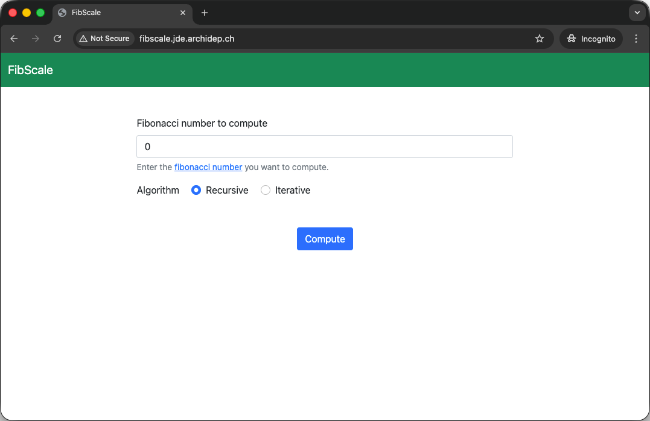650x421 pixels.
Task: Select the Iterative algorithm radio button
Action: coord(266,190)
